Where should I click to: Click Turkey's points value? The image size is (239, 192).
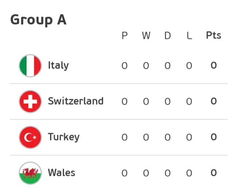(213, 137)
